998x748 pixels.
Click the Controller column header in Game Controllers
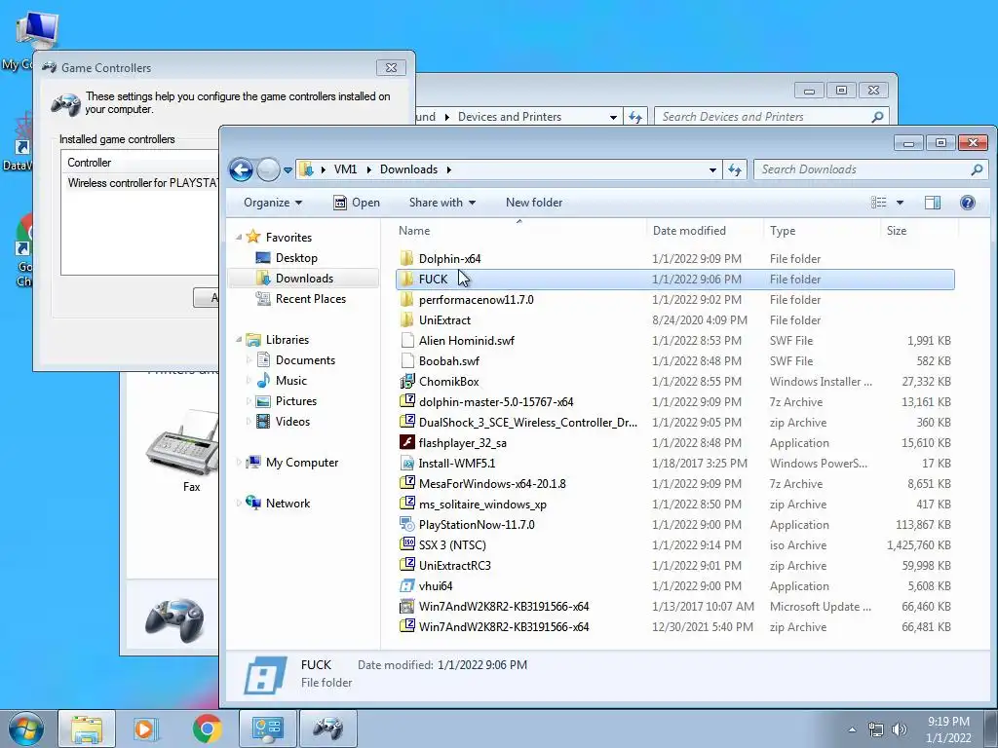[x=140, y=163]
